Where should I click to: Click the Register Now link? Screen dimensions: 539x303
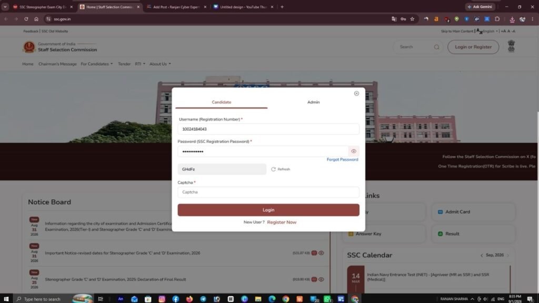pos(282,223)
